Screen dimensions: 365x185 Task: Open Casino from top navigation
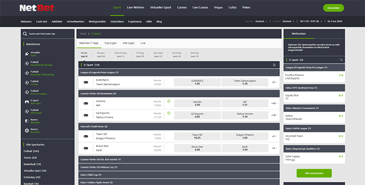tap(182, 7)
